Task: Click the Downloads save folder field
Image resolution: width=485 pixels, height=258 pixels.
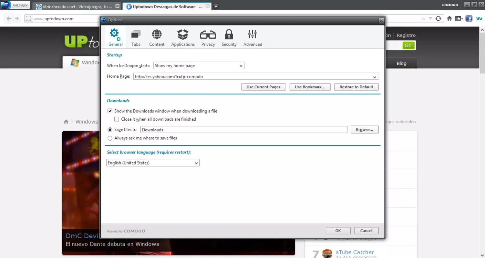Action: [x=244, y=130]
